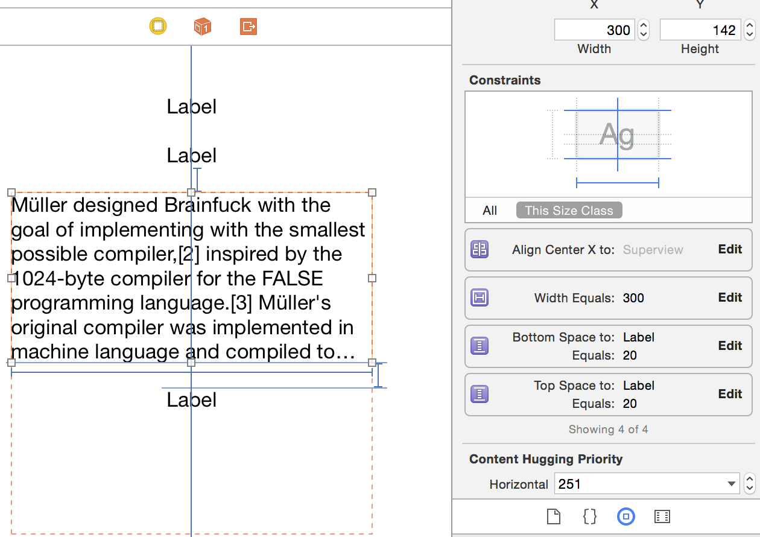
Task: Show the object library icon
Action: pos(626,516)
